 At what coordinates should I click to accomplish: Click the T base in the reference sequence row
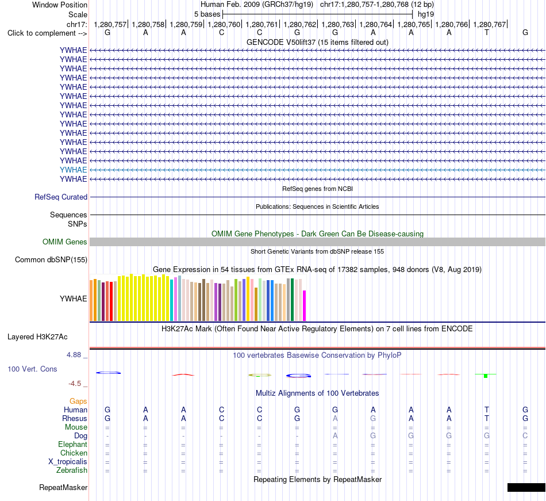click(487, 33)
